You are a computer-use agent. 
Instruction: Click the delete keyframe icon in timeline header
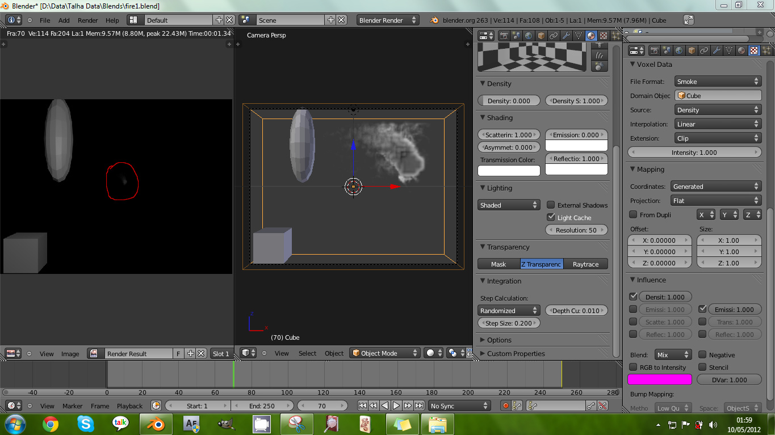(x=603, y=406)
